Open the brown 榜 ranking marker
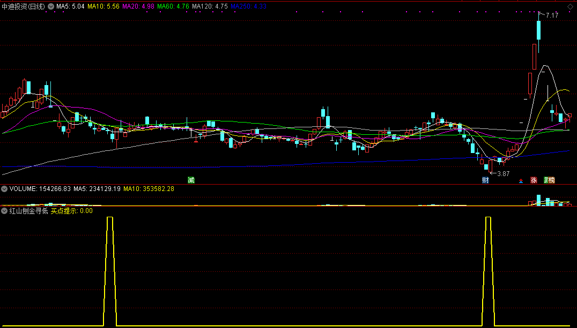Image resolution: width=577 pixels, height=328 pixels. click(x=551, y=180)
